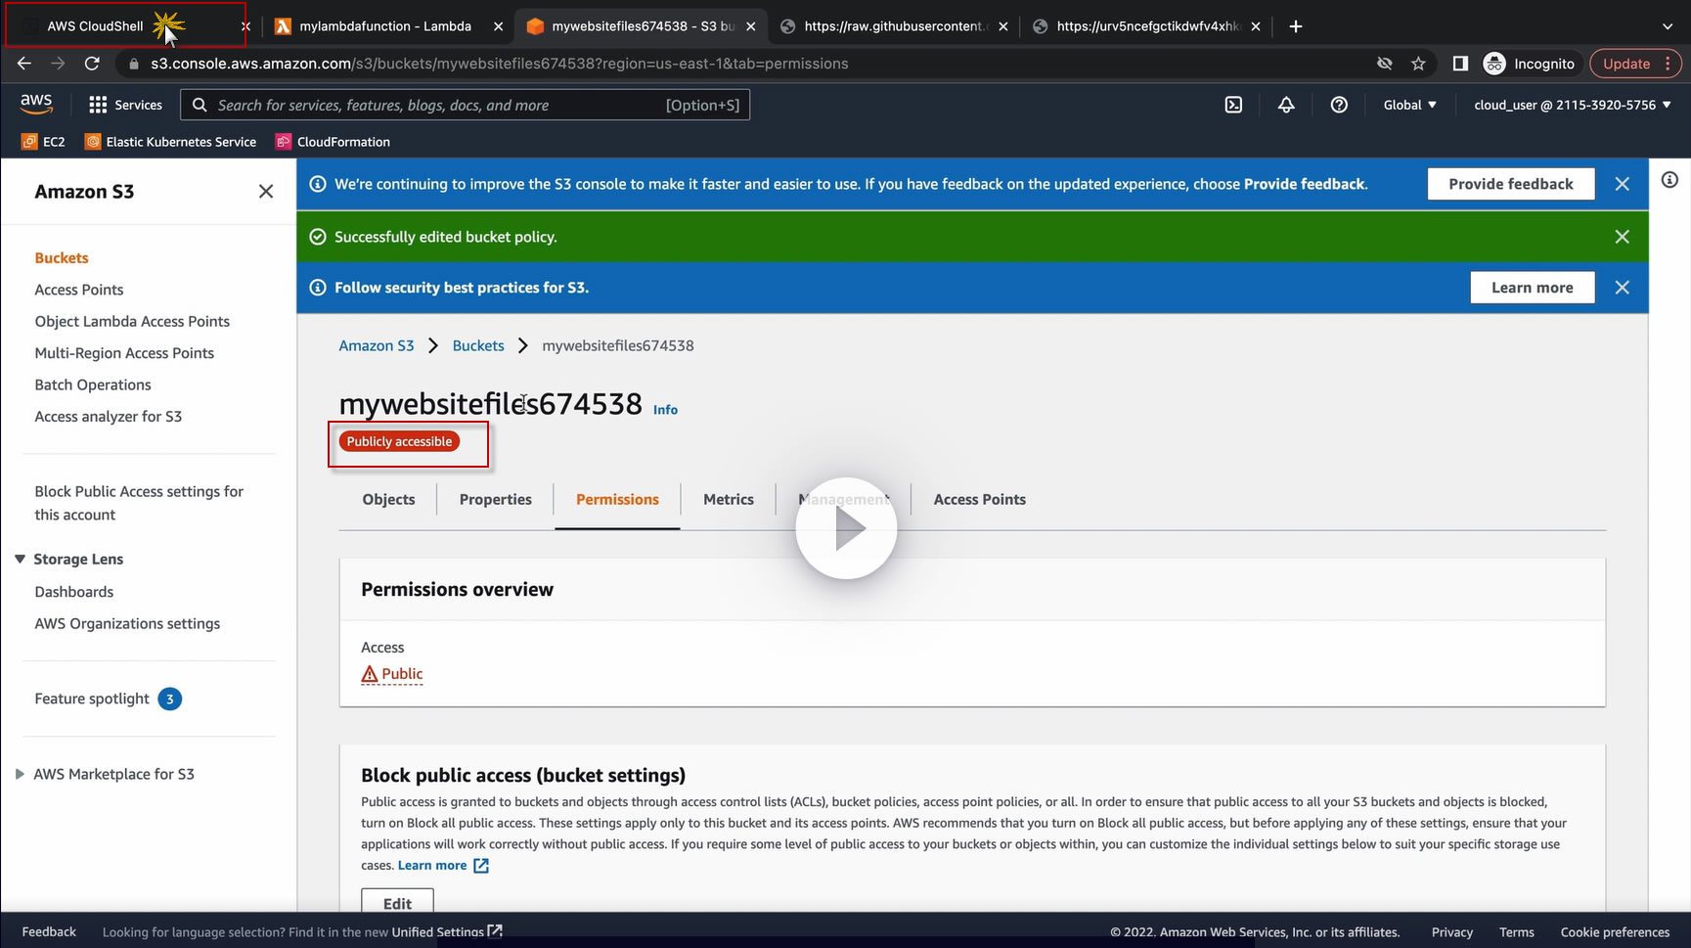This screenshot has width=1691, height=948.
Task: Open a new browser tab
Action: pyautogui.click(x=1296, y=26)
